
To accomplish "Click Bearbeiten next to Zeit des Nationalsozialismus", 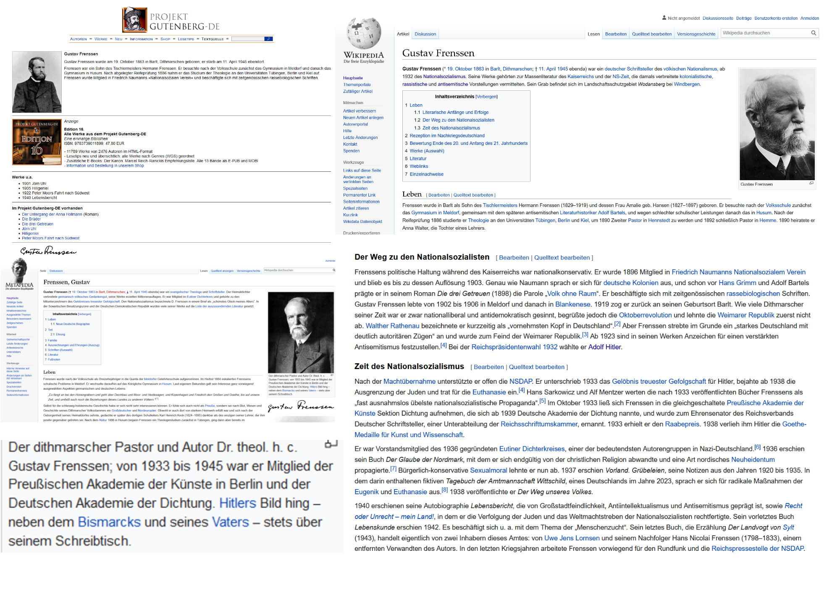I will (x=488, y=367).
